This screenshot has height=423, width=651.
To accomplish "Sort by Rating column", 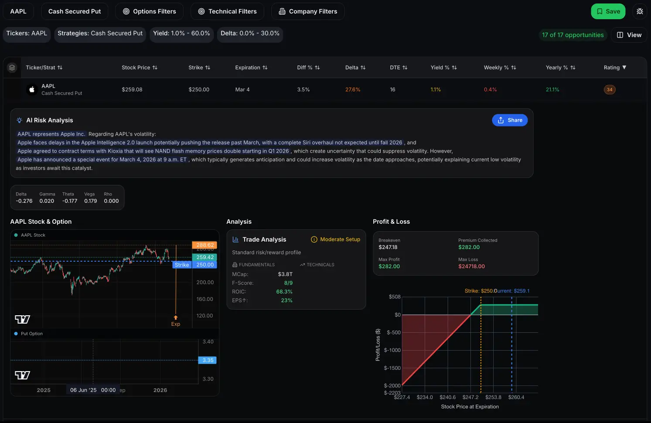I will (615, 68).
